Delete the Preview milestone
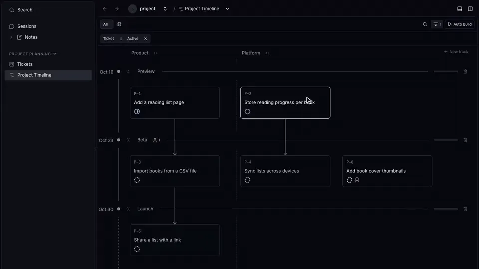The width and height of the screenshot is (479, 269). [465, 72]
